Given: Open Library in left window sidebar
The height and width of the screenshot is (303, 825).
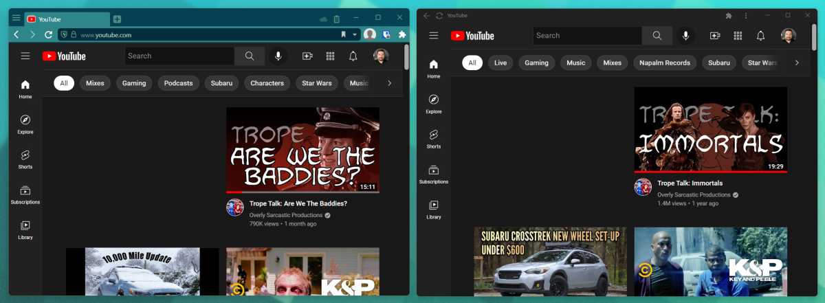Looking at the screenshot, I should click(25, 230).
